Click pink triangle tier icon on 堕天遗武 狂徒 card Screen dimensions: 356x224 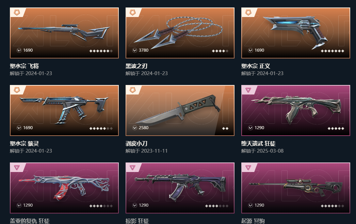248,90
